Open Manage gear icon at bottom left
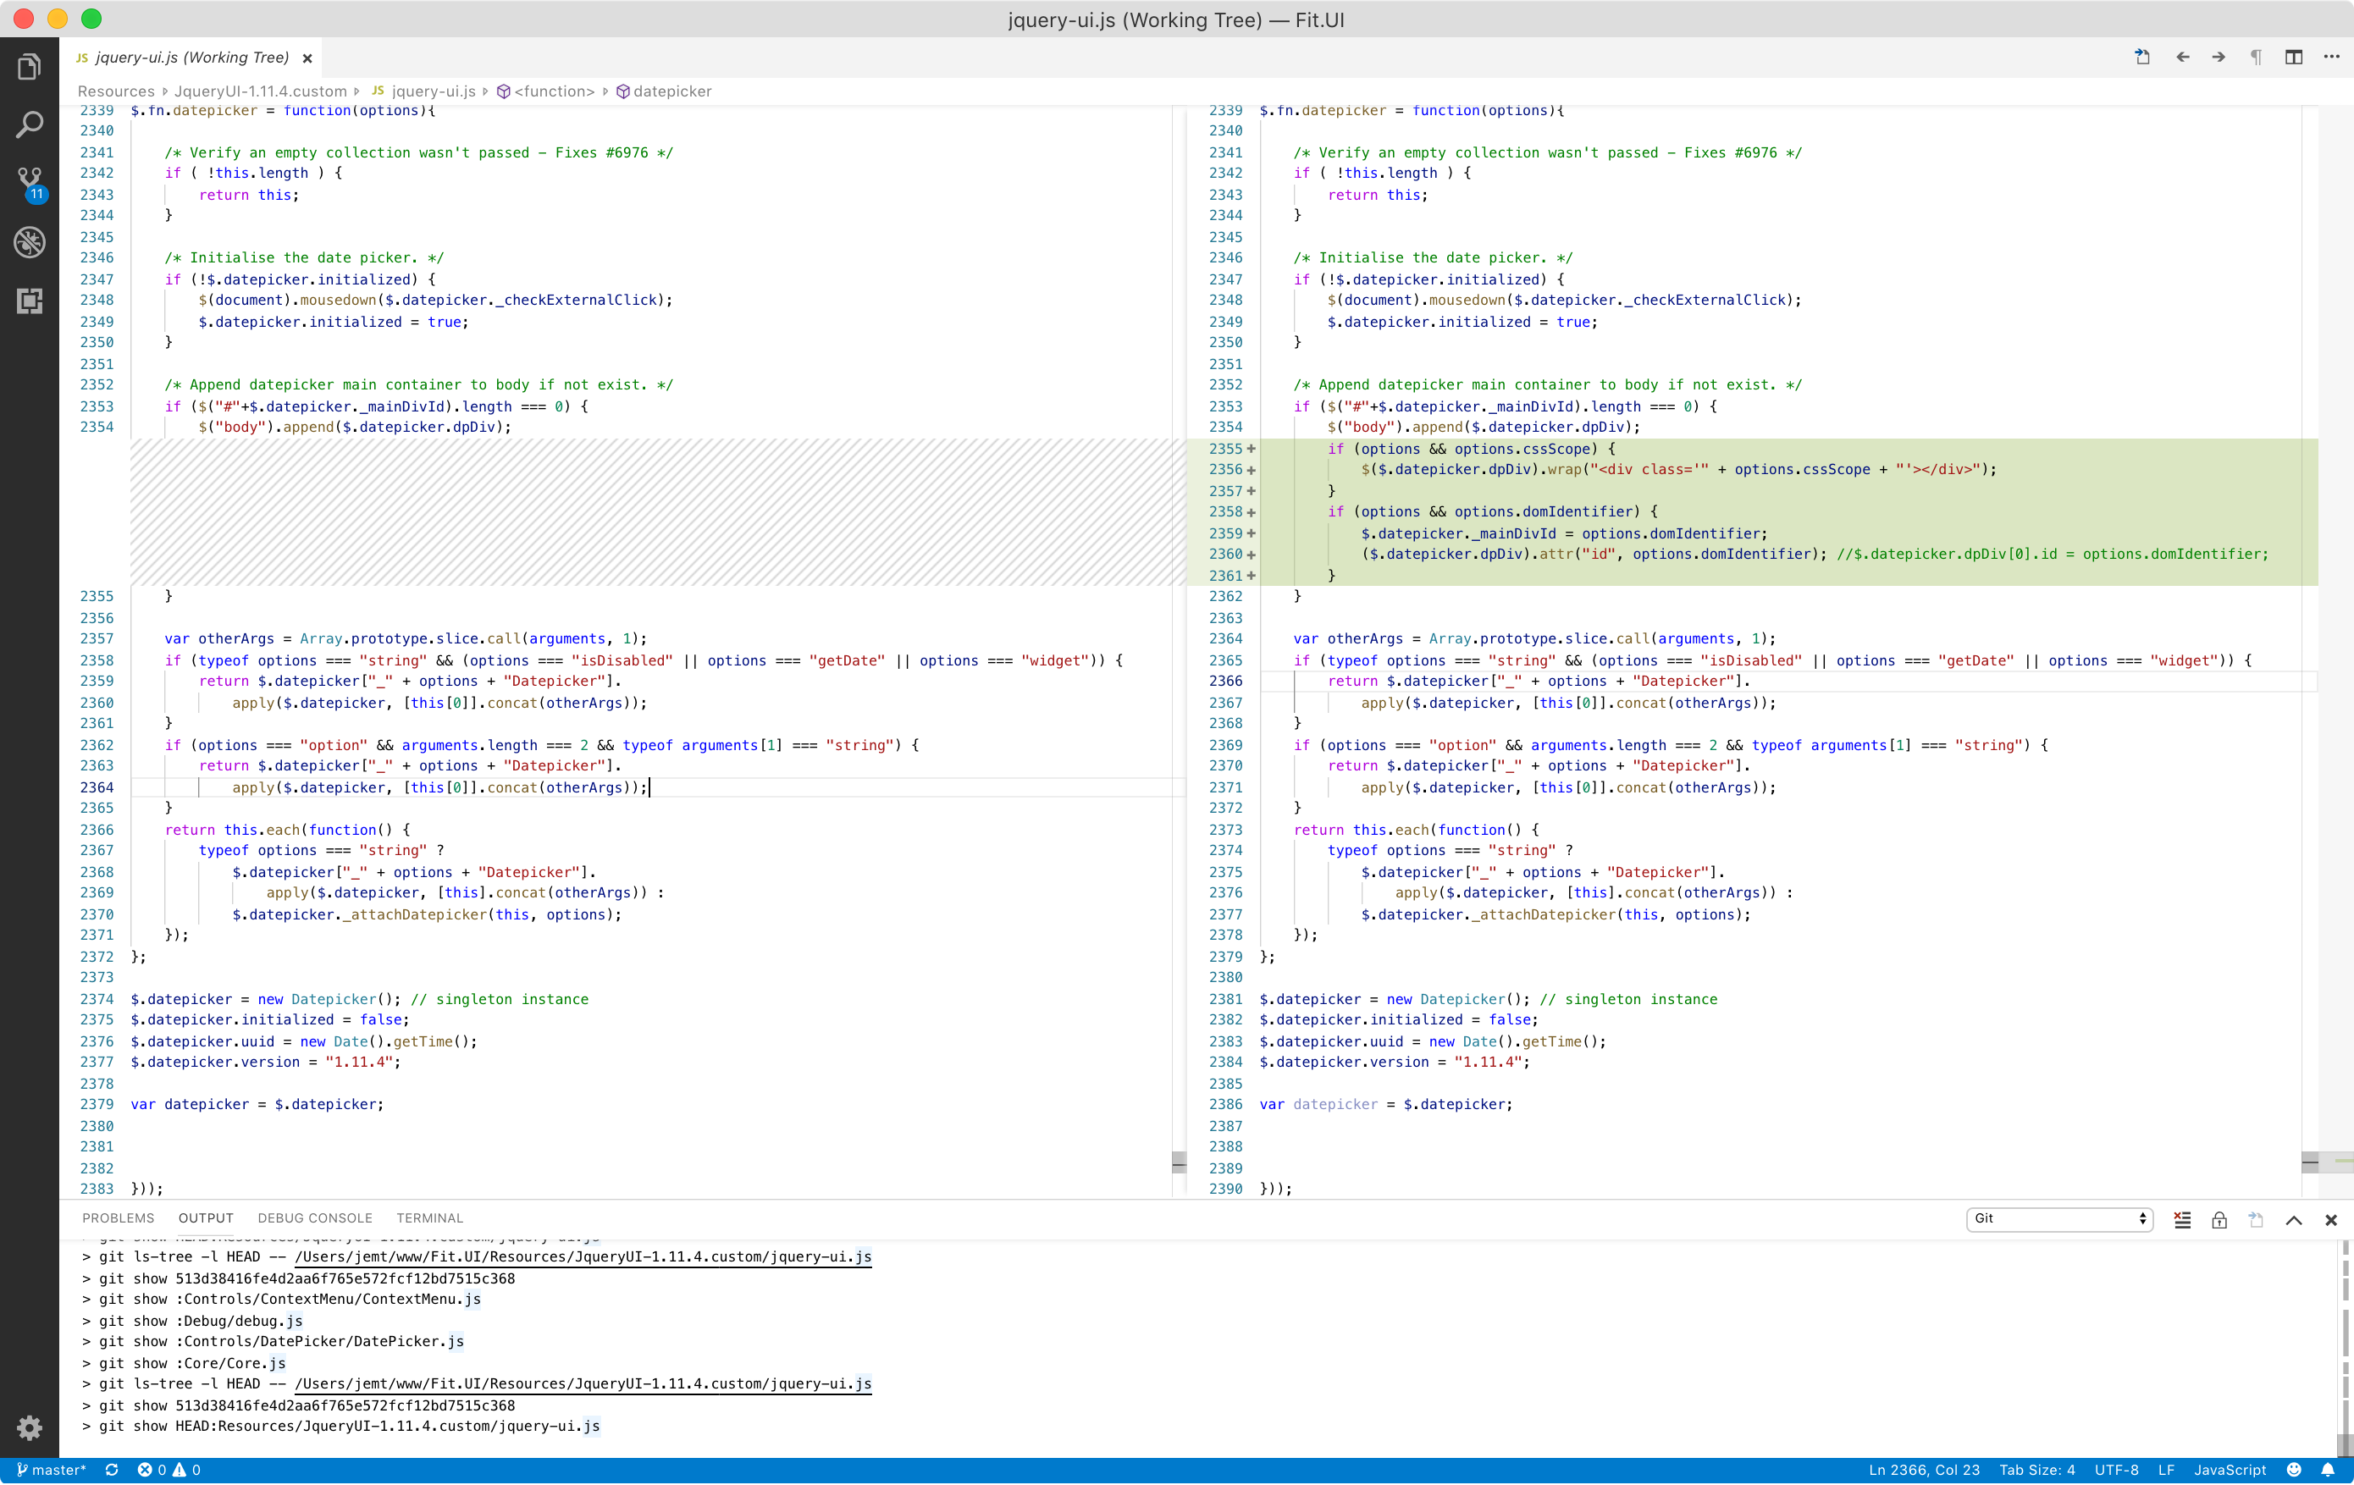Screen dimensions: 2354x1485 coord(30,1427)
